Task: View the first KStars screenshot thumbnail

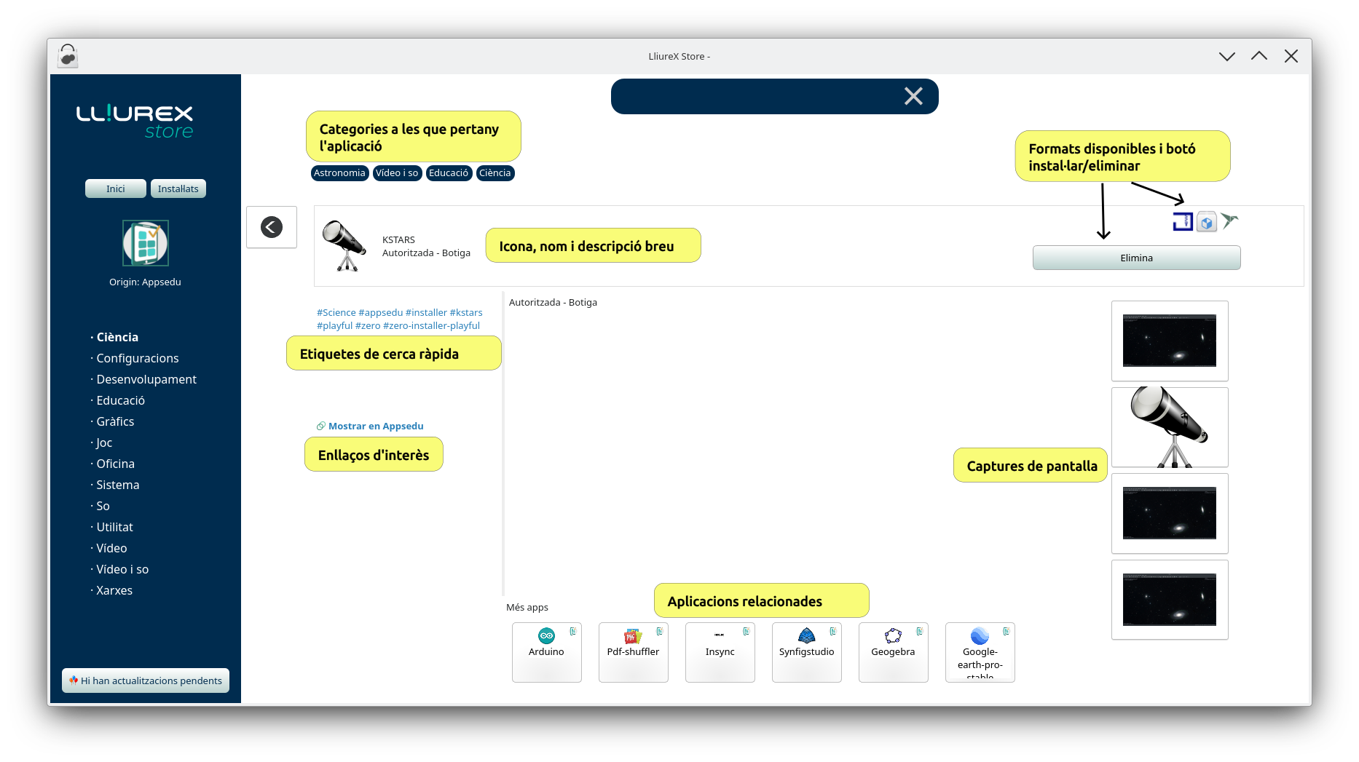Action: [1169, 341]
